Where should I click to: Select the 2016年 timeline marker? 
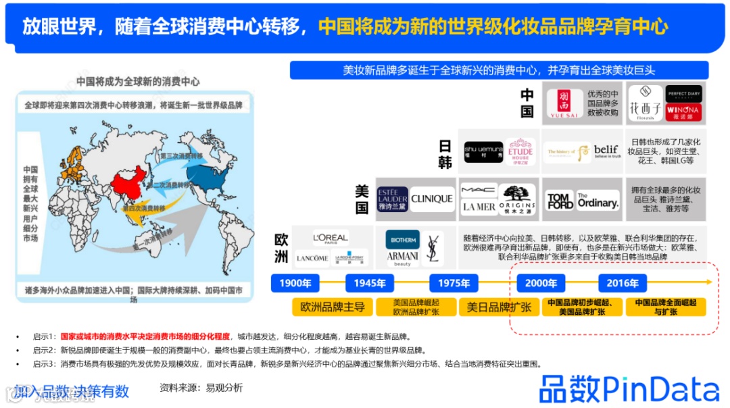[x=623, y=283]
